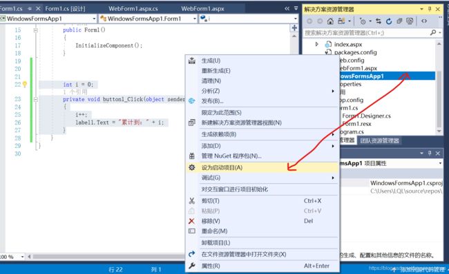Click the red X icon for 移除(V)
This screenshot has width=449, height=274.
[191, 221]
